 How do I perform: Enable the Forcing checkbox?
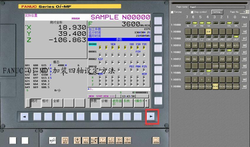tap(172, 12)
